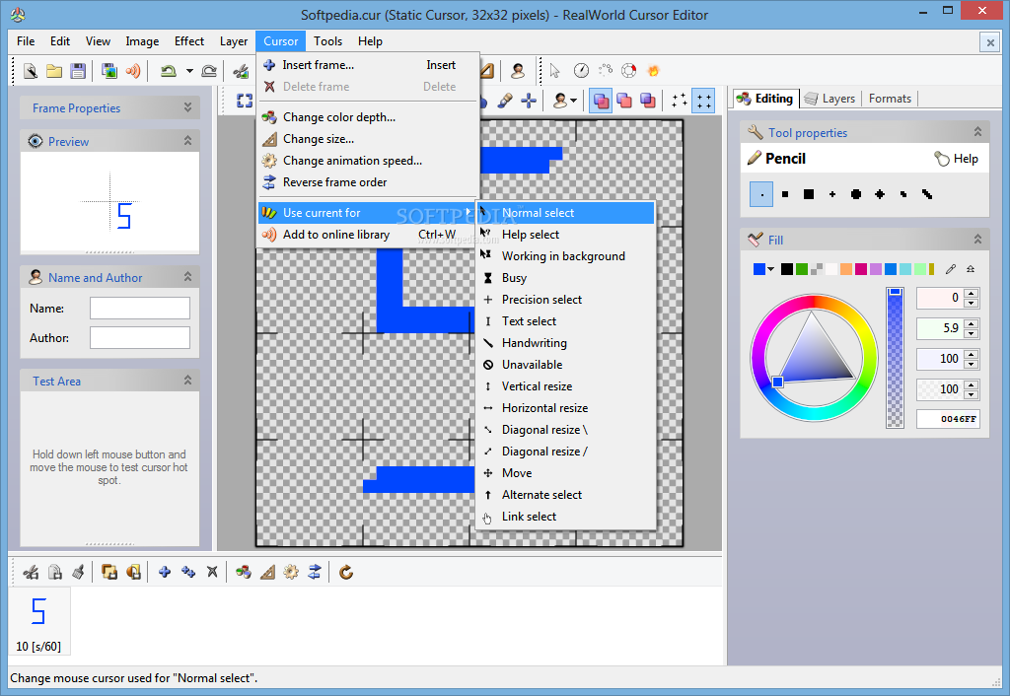
Task: Click the brown refresh arrow icon at the bottom
Action: point(346,572)
